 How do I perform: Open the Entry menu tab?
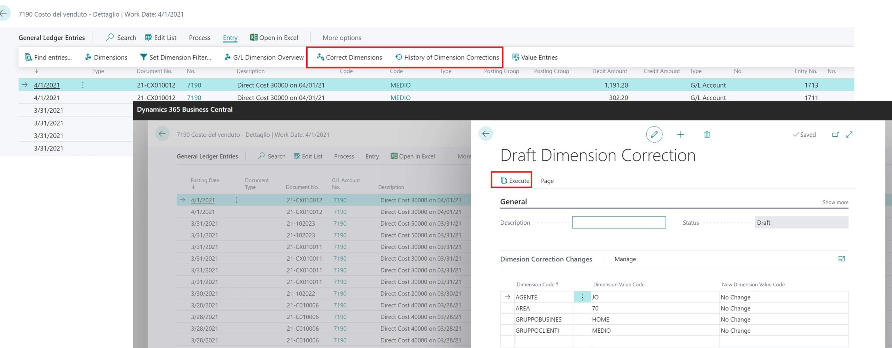[x=230, y=38]
